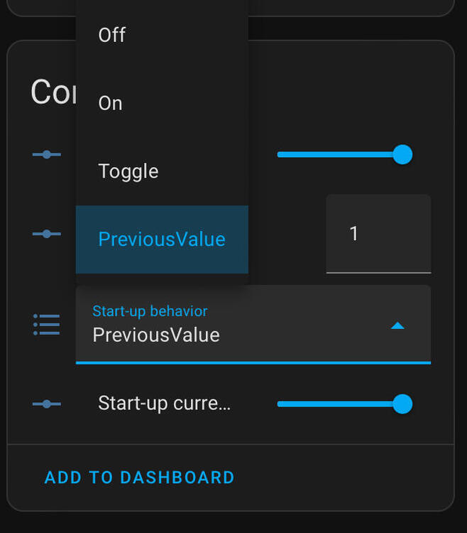Click the slider icon next to Start-up current

click(47, 404)
